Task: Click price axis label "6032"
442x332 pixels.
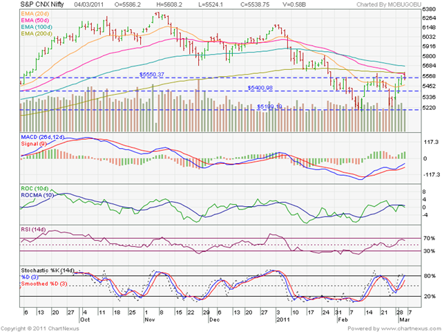Action: point(430,37)
